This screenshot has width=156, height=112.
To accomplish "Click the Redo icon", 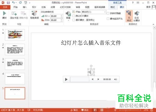I will click(x=20, y=2).
